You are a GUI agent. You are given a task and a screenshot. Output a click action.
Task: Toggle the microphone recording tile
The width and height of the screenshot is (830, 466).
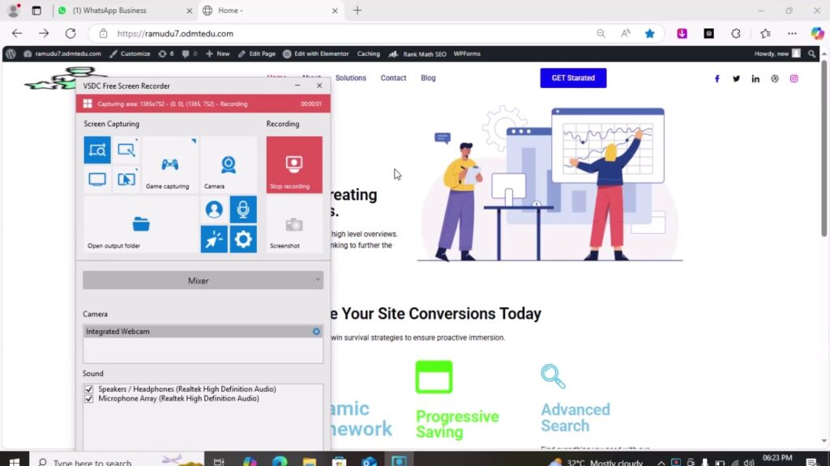click(x=243, y=210)
